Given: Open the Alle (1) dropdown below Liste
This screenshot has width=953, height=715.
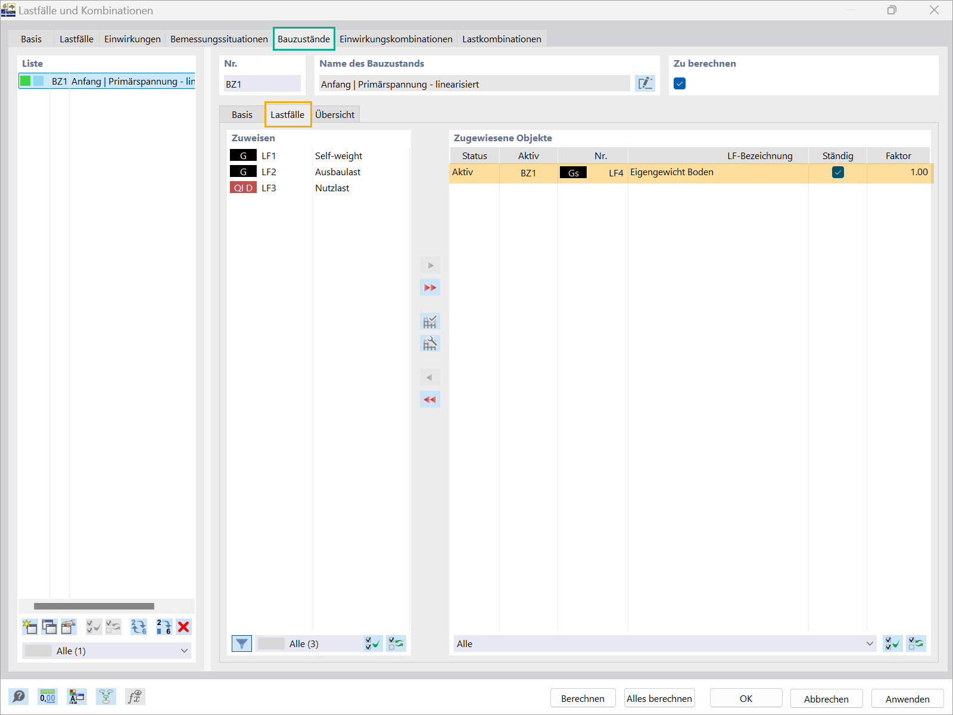Looking at the screenshot, I should click(107, 651).
